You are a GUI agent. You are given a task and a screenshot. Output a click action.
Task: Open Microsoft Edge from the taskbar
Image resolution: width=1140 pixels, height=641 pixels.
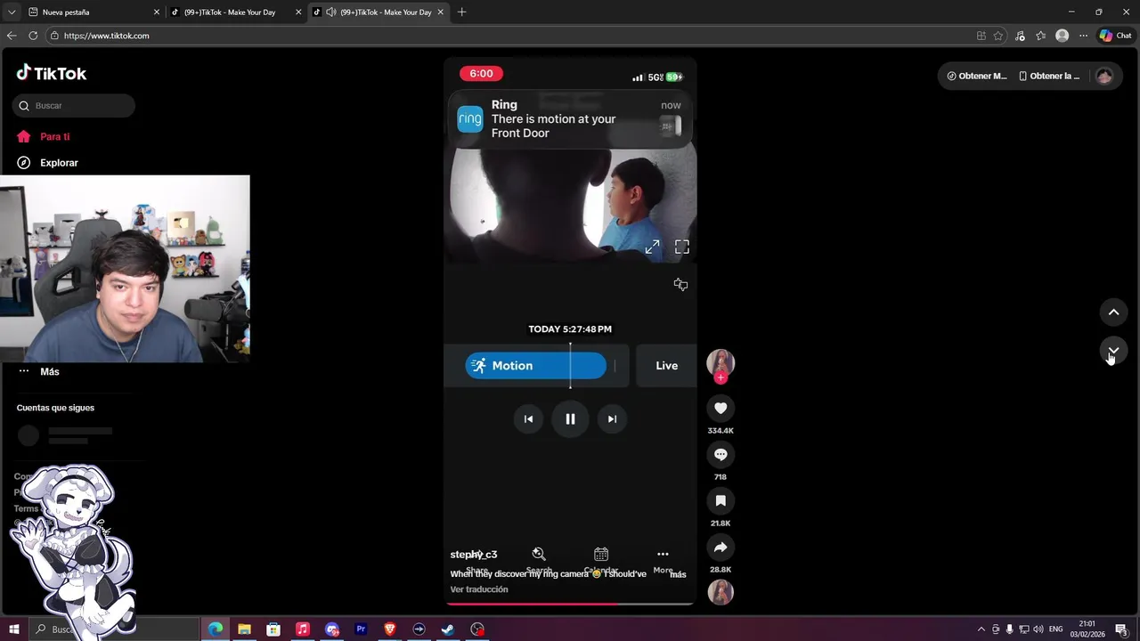pos(216,629)
